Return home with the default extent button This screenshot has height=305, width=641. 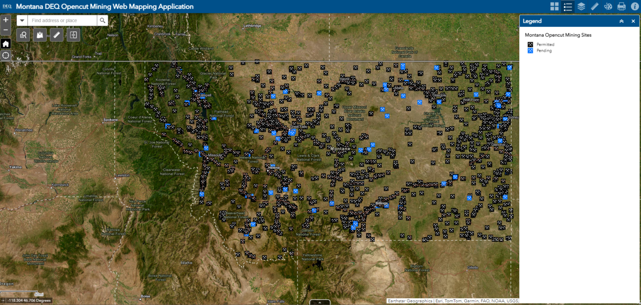[6, 43]
